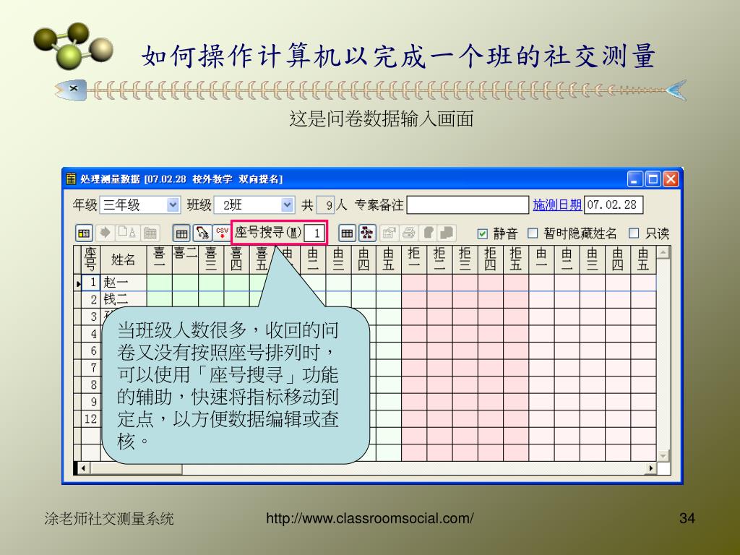The width and height of the screenshot is (740, 555).
Task: Click the CSV export icon
Action: [x=221, y=233]
